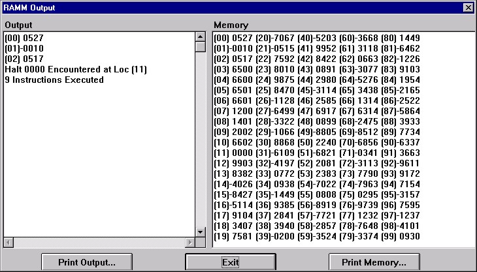This screenshot has height=272, width=477.
Task: Click the Output vertical scrollbar thumb
Action: [x=201, y=47]
